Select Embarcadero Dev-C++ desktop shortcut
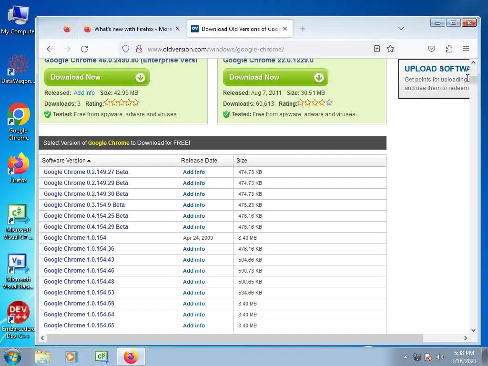This screenshot has height=366, width=488. [x=18, y=320]
